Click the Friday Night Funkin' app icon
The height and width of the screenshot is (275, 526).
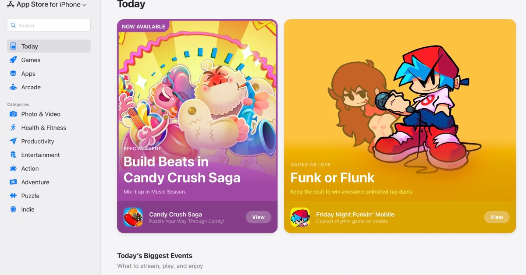tap(300, 217)
